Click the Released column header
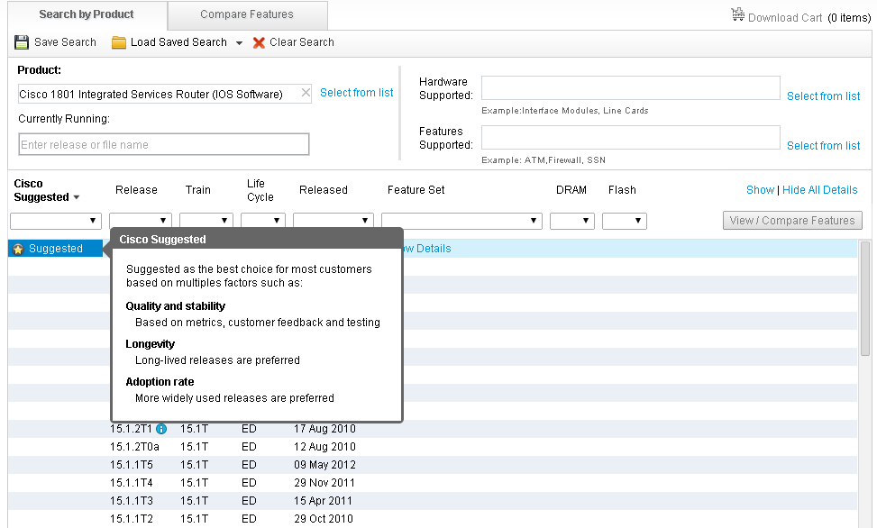The image size is (877, 528). [324, 190]
